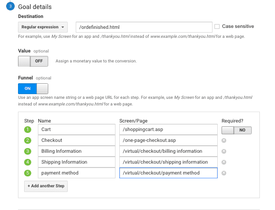Click the blue Goal details step 3 circle

pyautogui.click(x=10, y=6)
